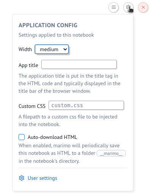The image size is (152, 195).
Task: Open the User settings link
Action: tap(42, 178)
